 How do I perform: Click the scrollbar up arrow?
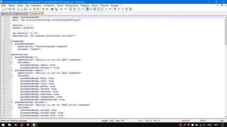coord(226,17)
